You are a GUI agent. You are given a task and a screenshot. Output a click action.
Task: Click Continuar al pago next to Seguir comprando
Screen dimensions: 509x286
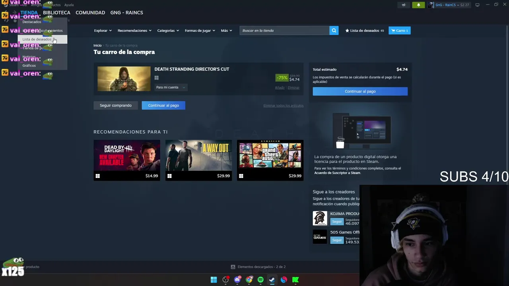(x=163, y=105)
